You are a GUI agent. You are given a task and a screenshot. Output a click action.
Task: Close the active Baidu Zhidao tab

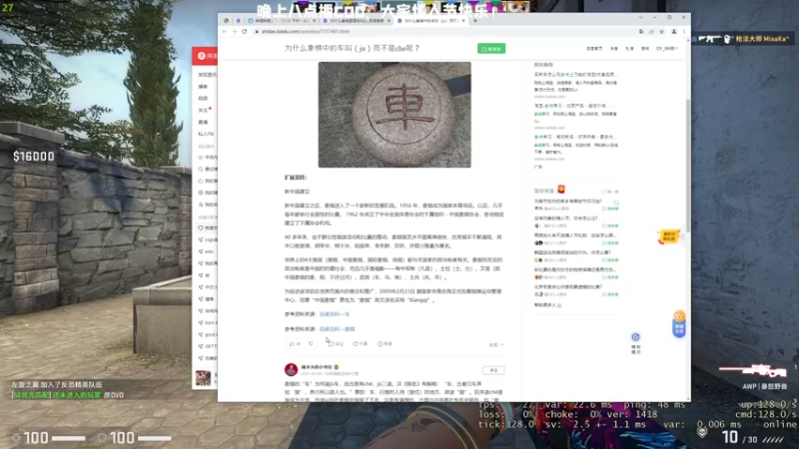[463, 21]
